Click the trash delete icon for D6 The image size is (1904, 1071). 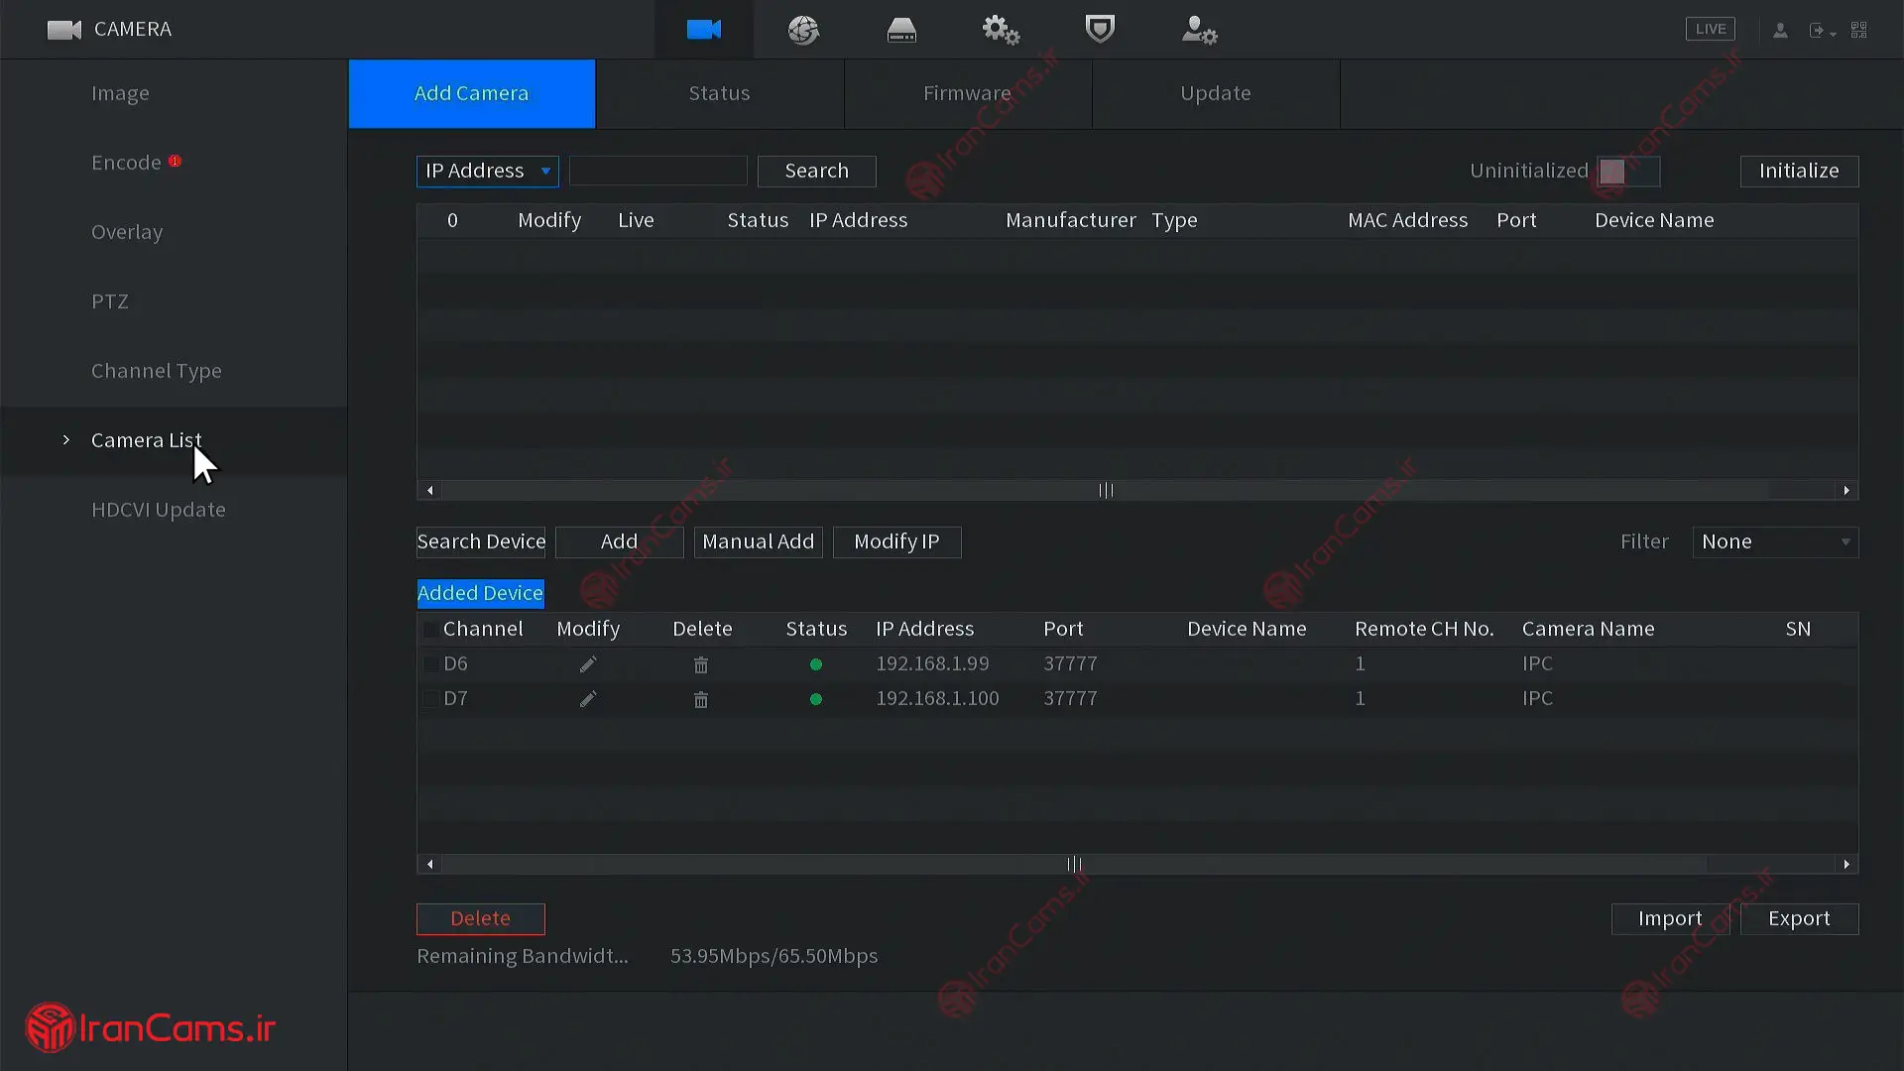701,664
